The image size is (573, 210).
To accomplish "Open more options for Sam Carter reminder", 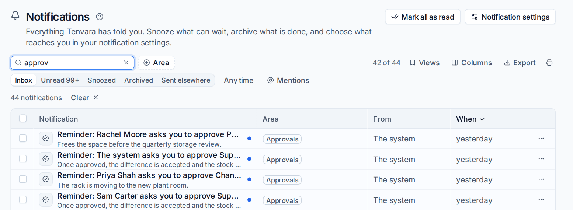I will coord(541,200).
